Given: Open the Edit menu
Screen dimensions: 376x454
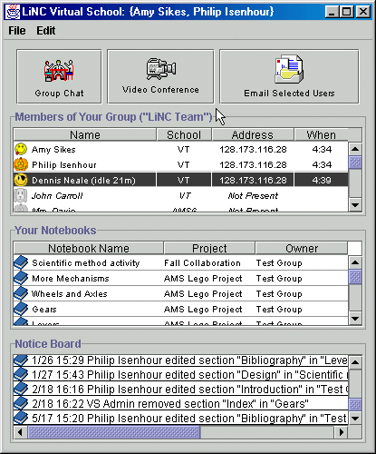Looking at the screenshot, I should coord(46,31).
